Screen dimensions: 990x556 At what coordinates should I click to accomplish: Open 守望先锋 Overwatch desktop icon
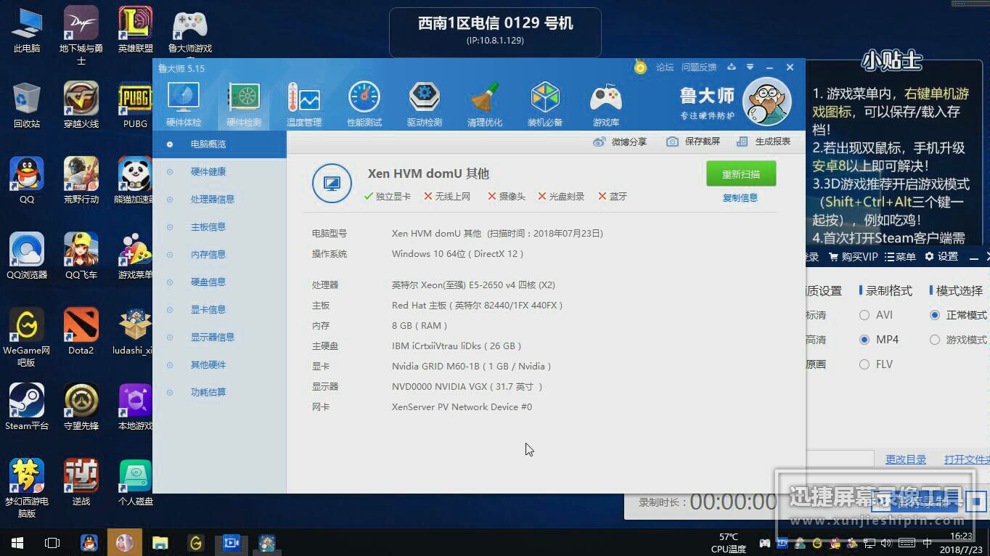[81, 408]
